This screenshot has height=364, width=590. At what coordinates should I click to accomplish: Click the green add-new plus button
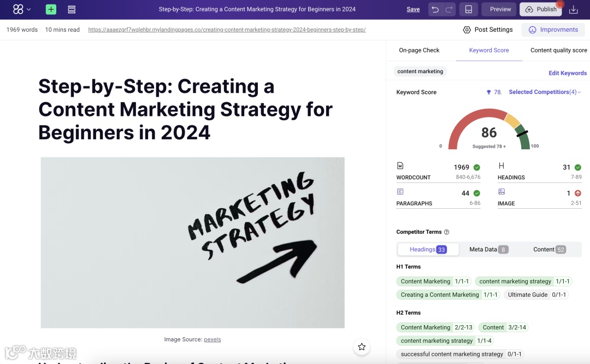click(x=51, y=9)
